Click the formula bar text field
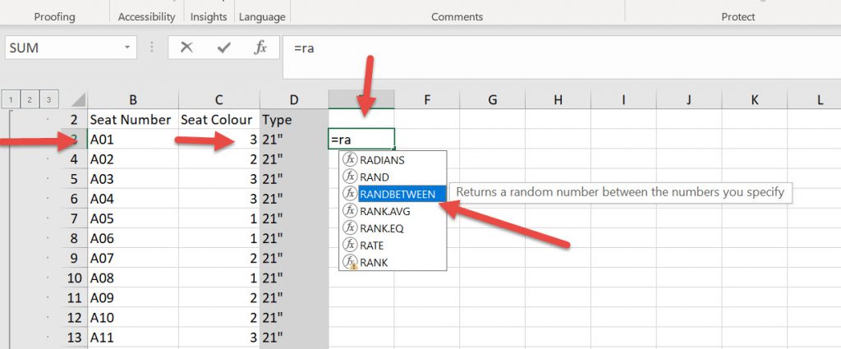Viewport: 841px width, 349px height. pos(558,48)
